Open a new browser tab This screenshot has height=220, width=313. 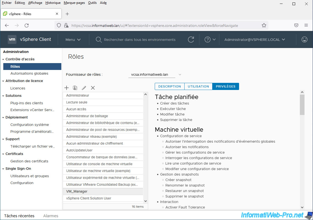click(x=67, y=14)
